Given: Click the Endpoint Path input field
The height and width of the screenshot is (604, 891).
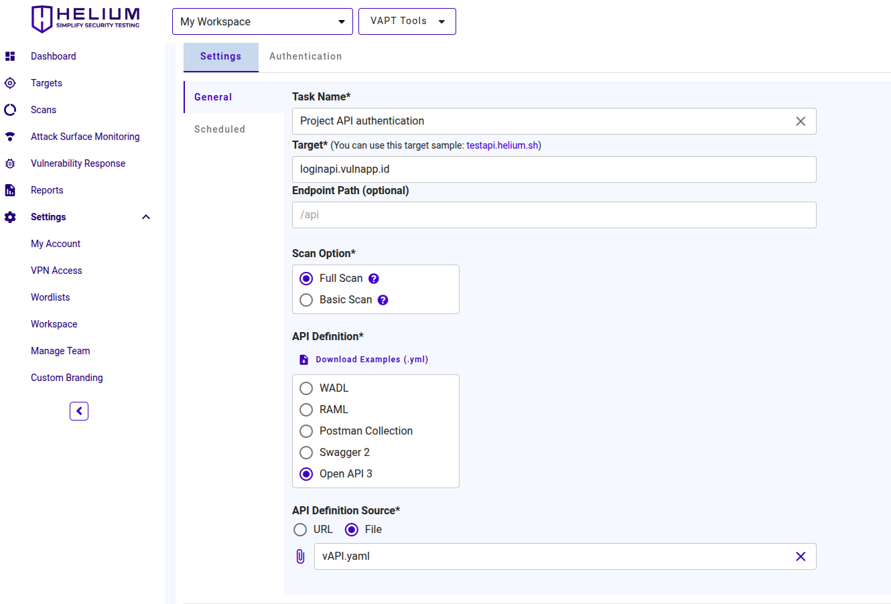Looking at the screenshot, I should (553, 215).
